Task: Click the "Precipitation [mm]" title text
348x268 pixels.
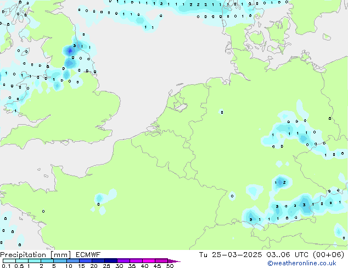Action: click(35, 255)
